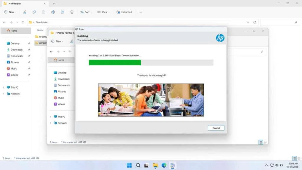The image size is (302, 170).
Task: Click the Rename icon in the toolbar
Action: pos(53,12)
